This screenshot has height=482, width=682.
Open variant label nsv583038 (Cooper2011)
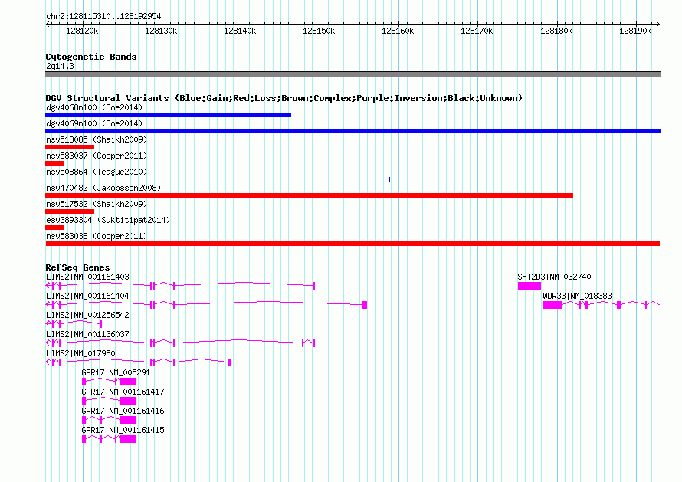pos(97,236)
